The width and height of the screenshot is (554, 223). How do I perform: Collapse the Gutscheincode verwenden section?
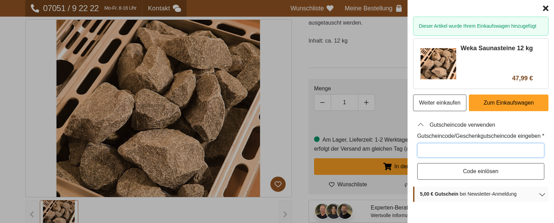(421, 125)
